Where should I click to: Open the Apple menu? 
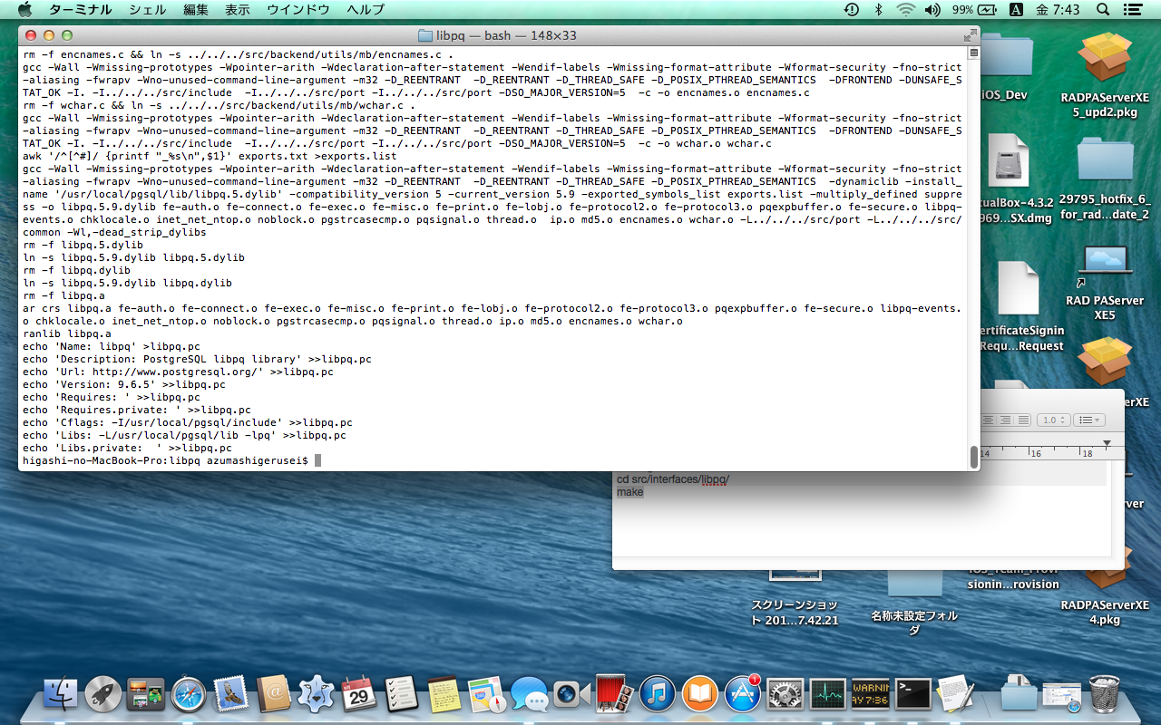24,10
